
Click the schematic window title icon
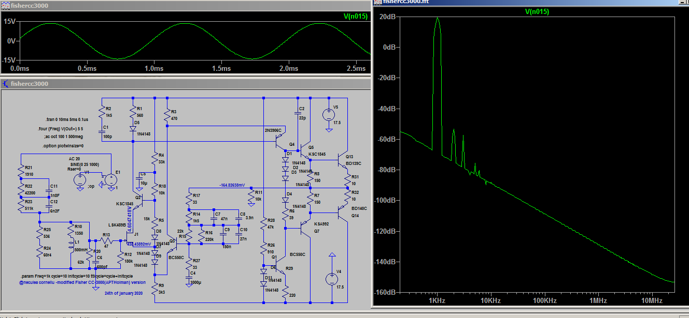click(5, 83)
